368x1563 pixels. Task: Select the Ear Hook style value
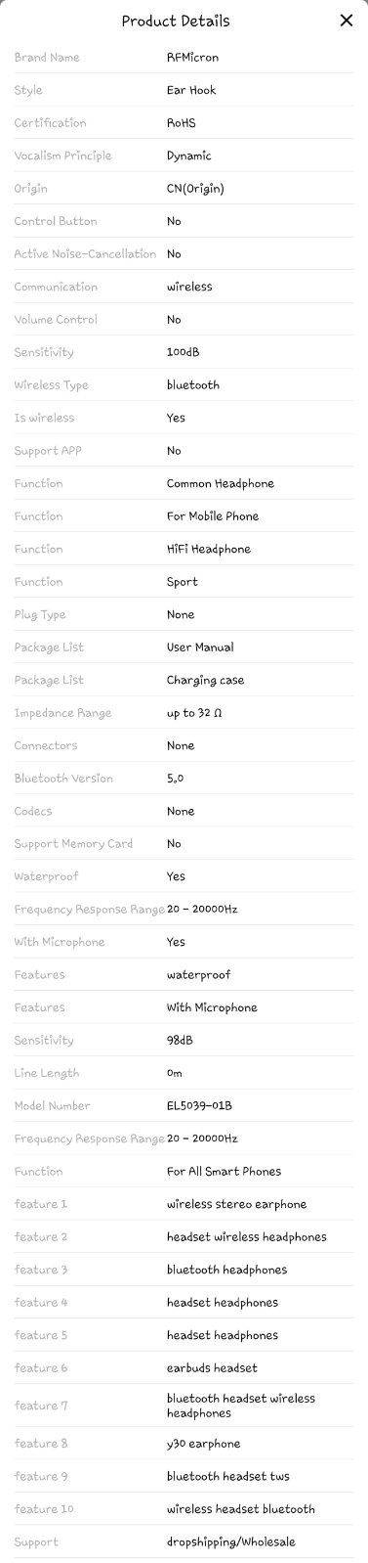tap(191, 90)
